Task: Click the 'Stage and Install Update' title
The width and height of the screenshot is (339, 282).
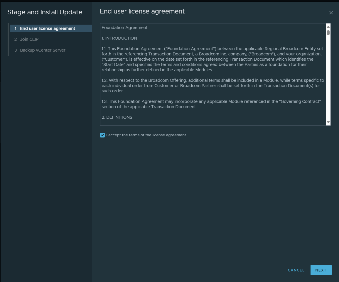Action: 45,12
